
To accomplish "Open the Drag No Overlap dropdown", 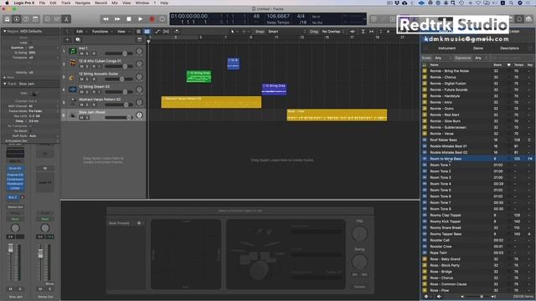I will pos(332,32).
